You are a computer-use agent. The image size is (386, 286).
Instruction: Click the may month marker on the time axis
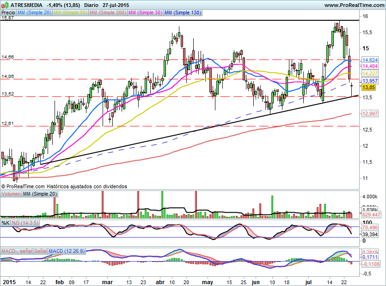coord(207,282)
